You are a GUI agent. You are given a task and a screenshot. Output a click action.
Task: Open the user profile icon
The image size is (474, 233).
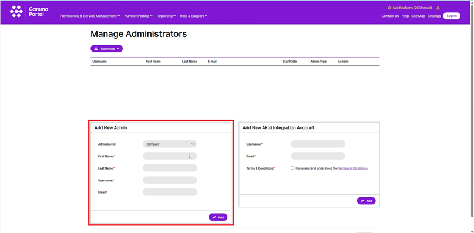pyautogui.click(x=438, y=8)
